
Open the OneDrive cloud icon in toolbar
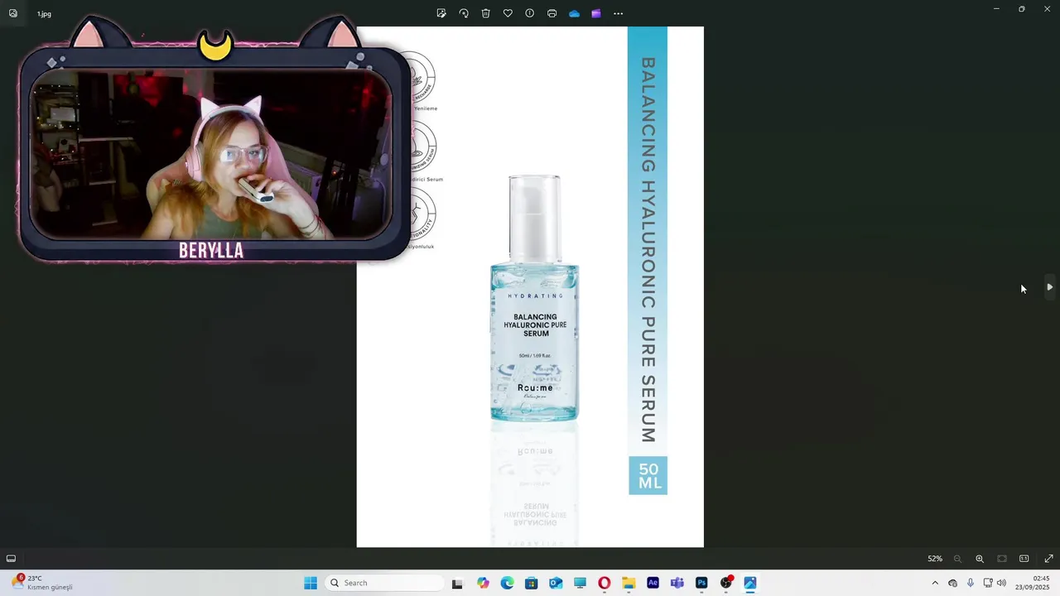575,13
